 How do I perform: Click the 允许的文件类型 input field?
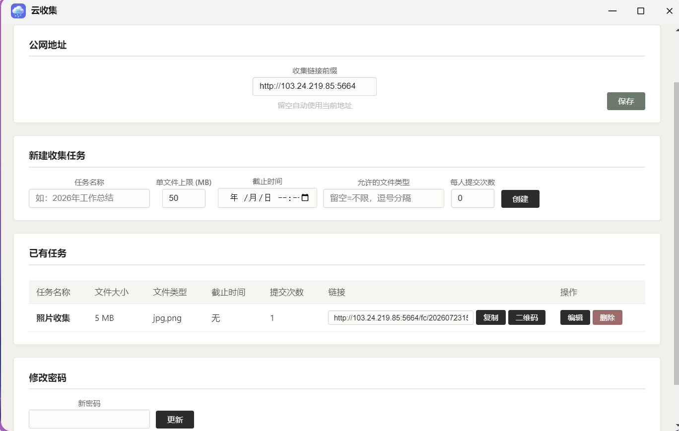[384, 198]
